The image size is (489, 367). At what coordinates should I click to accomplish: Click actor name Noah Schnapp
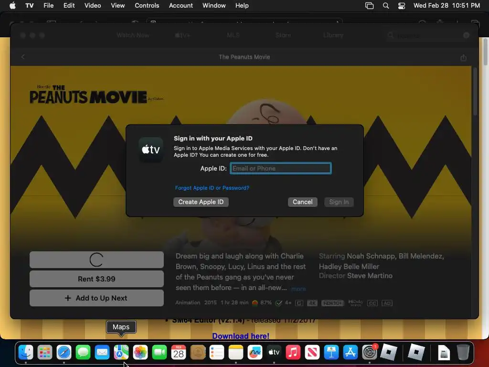click(x=371, y=256)
